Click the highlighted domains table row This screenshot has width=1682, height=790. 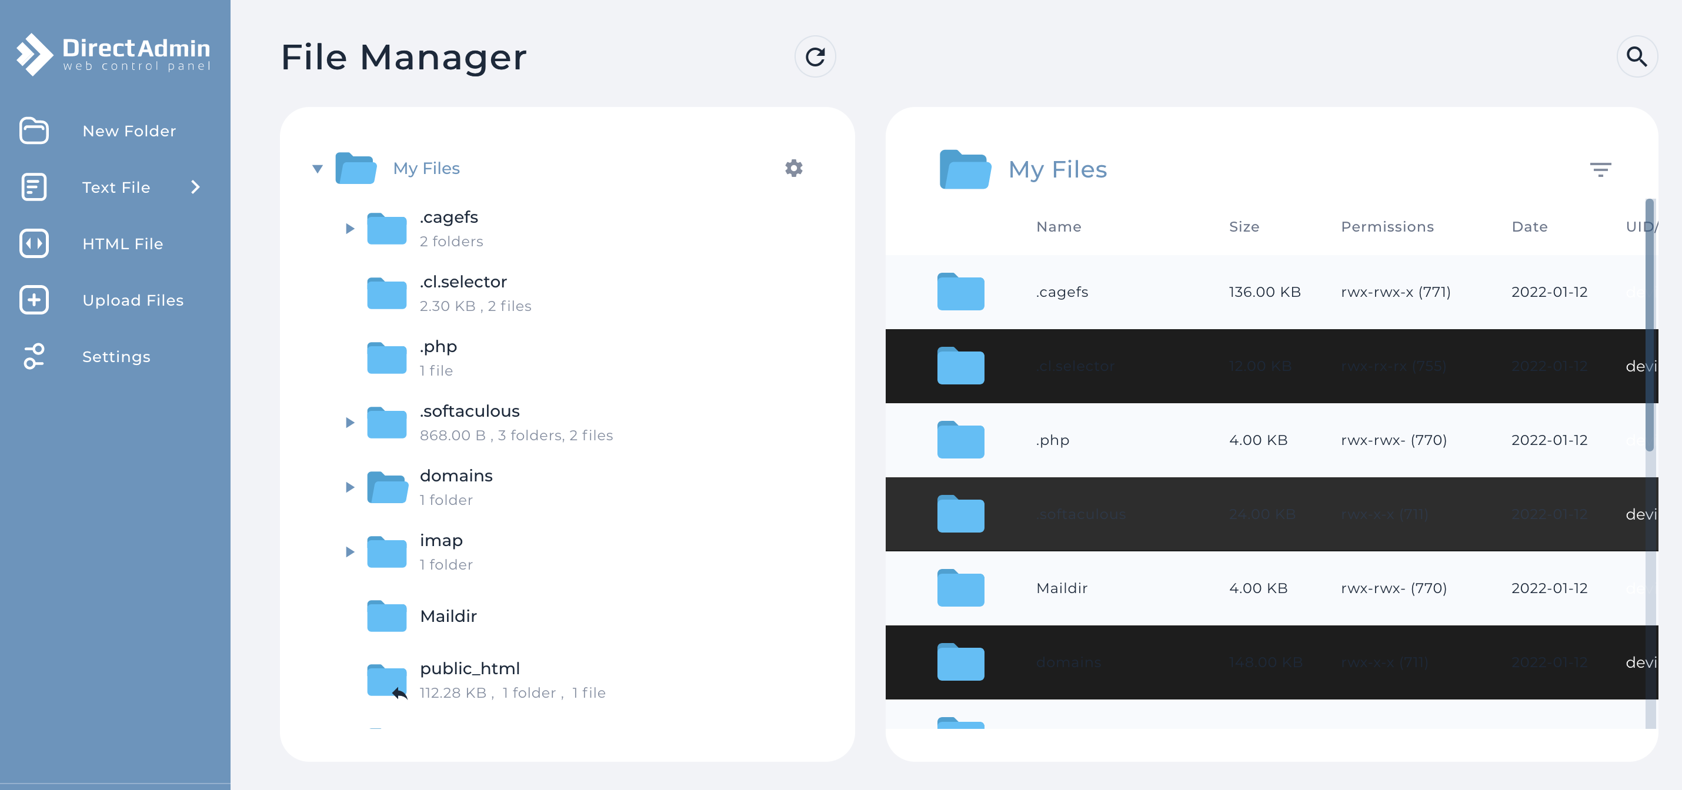click(1271, 662)
